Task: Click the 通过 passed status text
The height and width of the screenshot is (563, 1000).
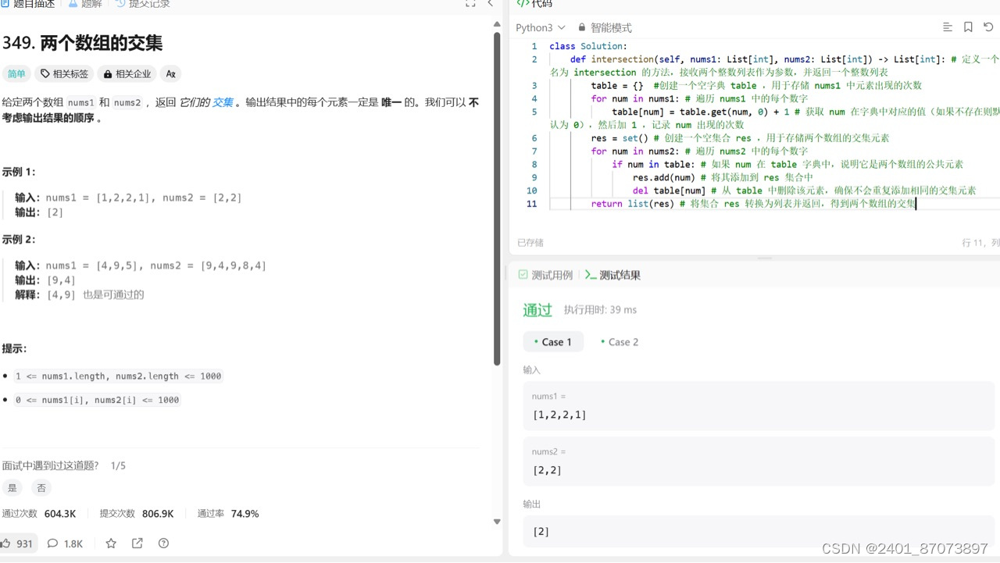Action: (x=537, y=310)
